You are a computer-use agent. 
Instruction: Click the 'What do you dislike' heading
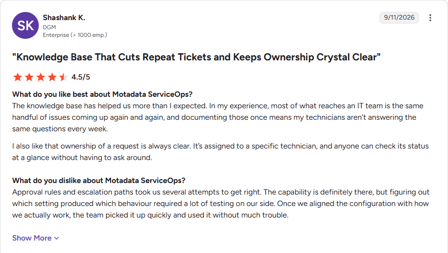click(99, 181)
